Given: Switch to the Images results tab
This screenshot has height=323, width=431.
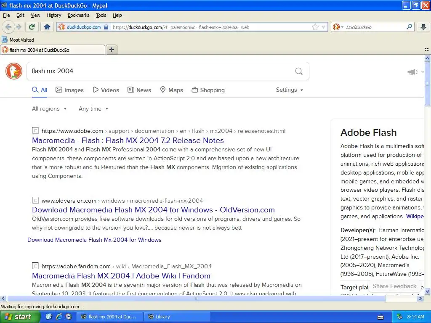Looking at the screenshot, I should [69, 90].
